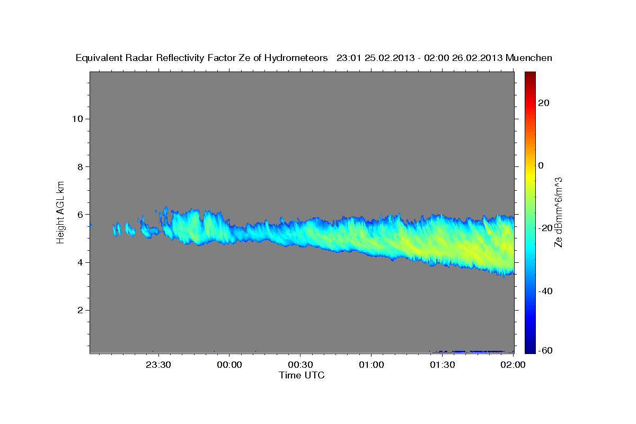Click the dark red top of the colorbar
Image resolution: width=636 pixels, height=424 pixels.
[x=530, y=77]
